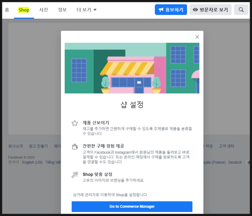This screenshot has width=252, height=216.
Task: Click the 한국어 language label
Action: click(14, 162)
